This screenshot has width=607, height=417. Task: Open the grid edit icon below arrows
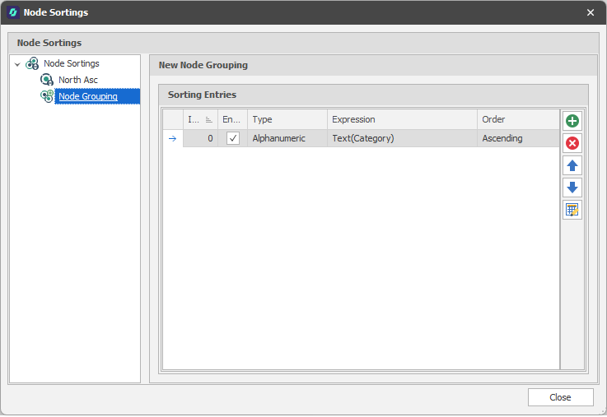click(572, 210)
